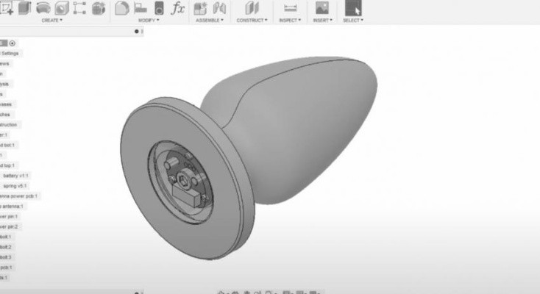Open the CREATE dropdown menu
540x294 pixels.
point(51,21)
